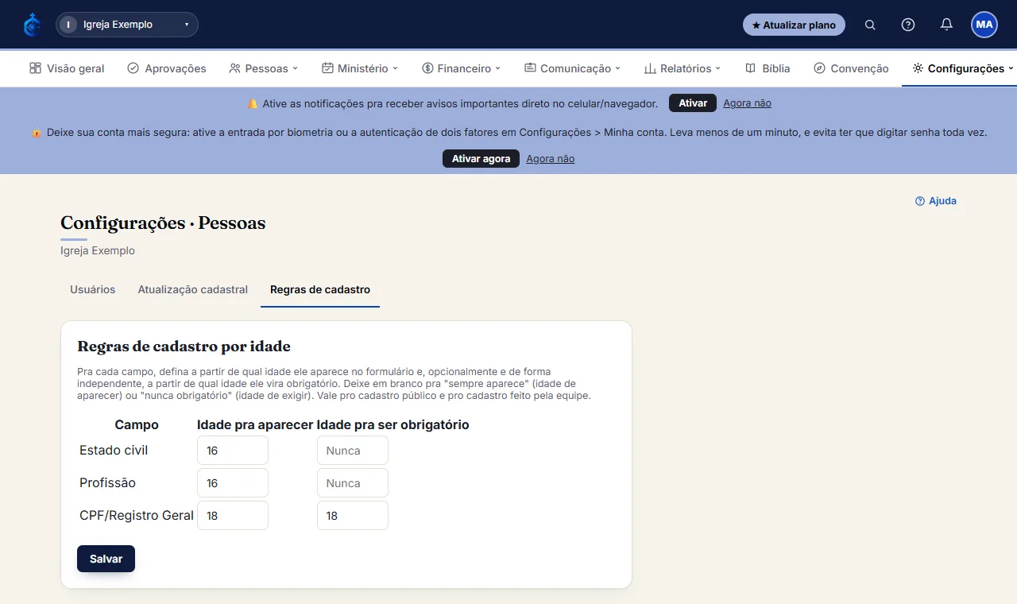Open Aprovações page

[x=167, y=68]
